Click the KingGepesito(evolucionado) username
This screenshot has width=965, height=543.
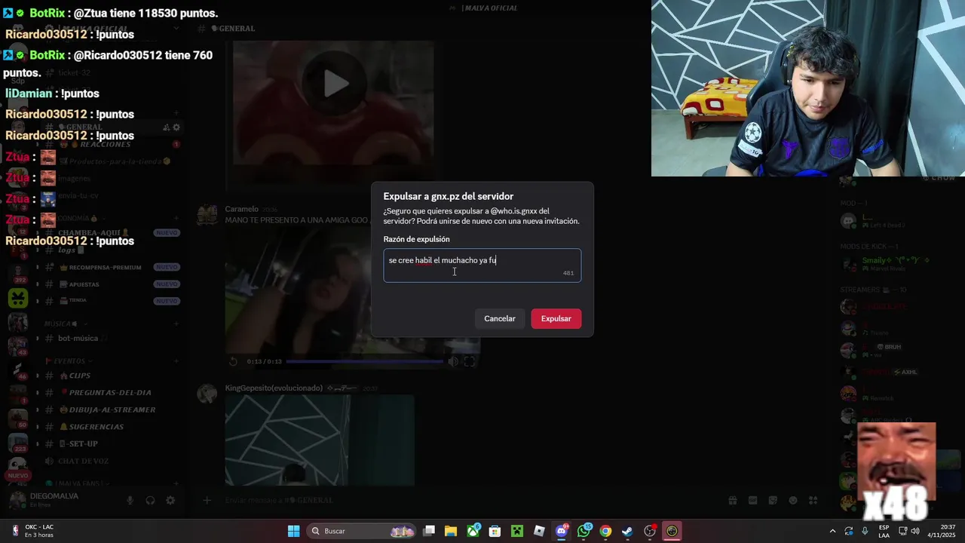tap(274, 388)
